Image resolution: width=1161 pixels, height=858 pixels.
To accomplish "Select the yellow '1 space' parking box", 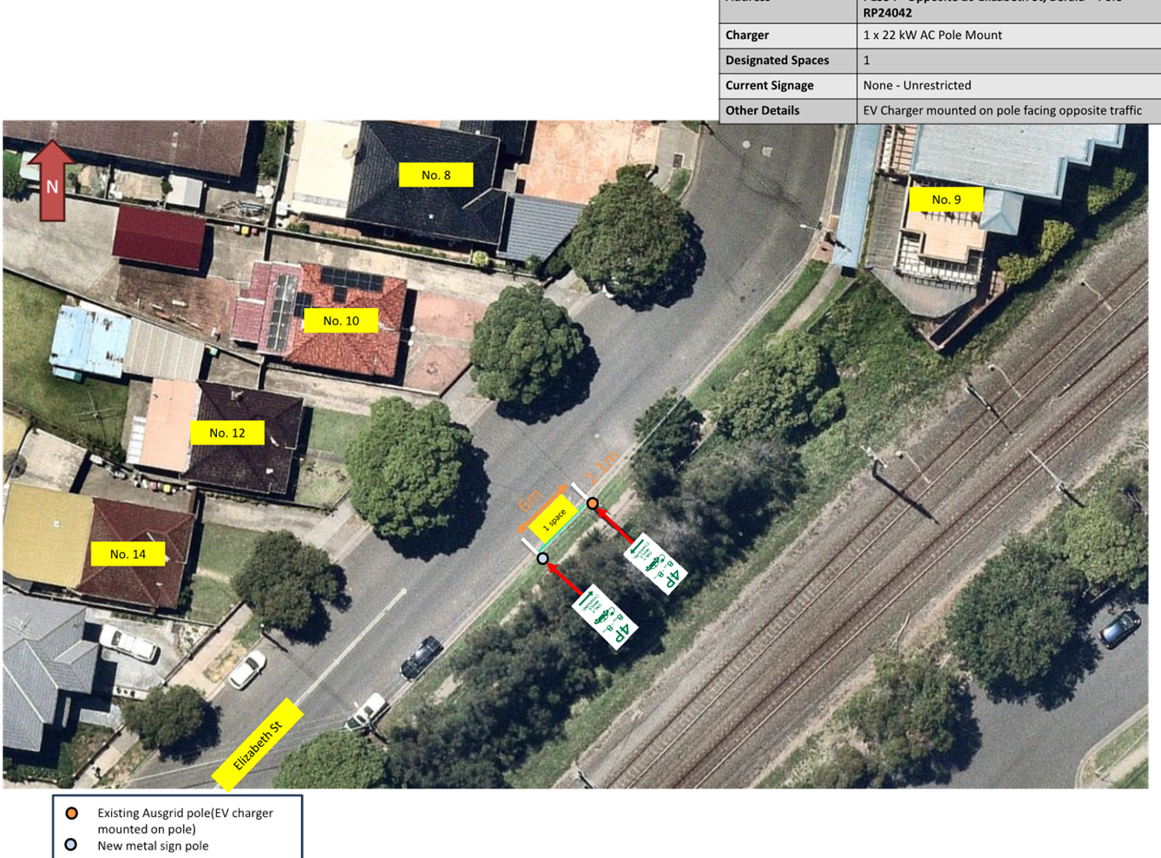I will click(x=554, y=519).
